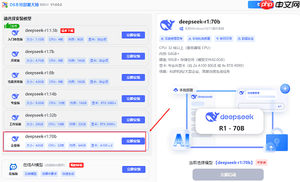Screen dimensions: 300x182
Task: Click the 显卡: A100 x 2 tag
Action: point(102,145)
